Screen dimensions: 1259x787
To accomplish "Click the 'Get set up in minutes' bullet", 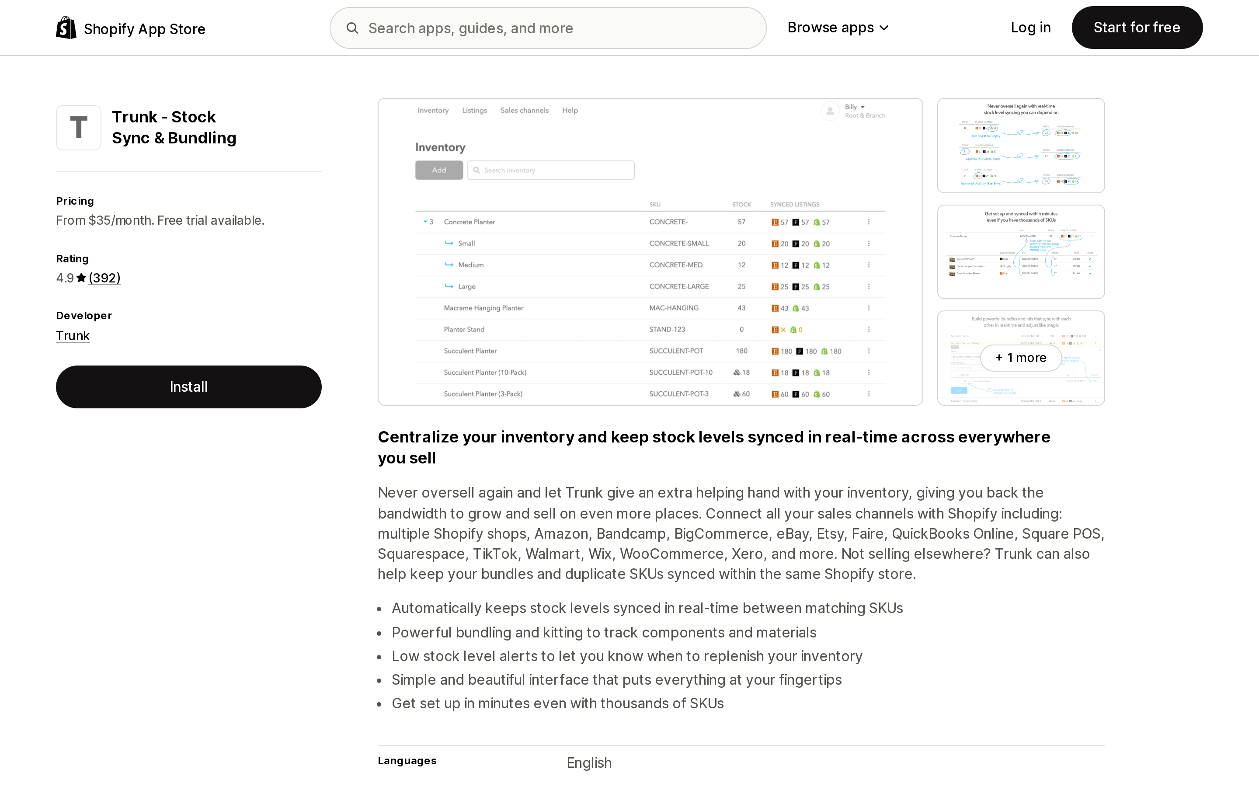I will pyautogui.click(x=558, y=704).
